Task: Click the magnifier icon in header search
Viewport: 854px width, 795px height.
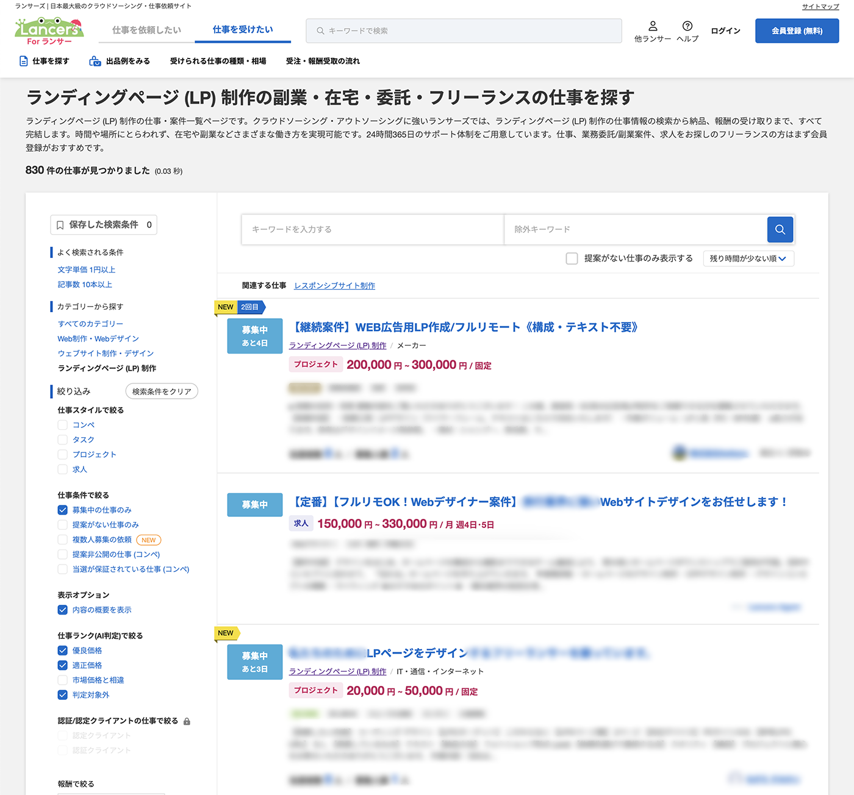Action: point(320,30)
